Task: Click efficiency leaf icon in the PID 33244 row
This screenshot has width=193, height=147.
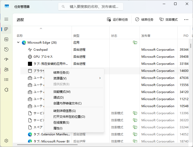Action: tap(135, 127)
